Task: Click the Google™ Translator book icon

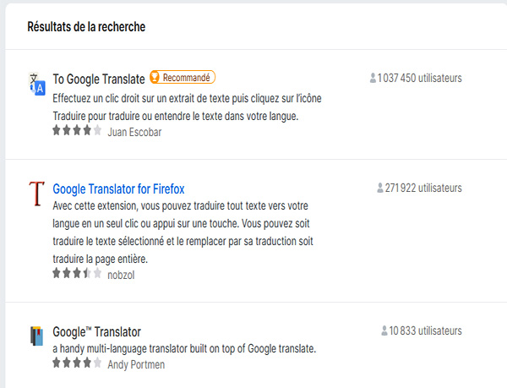Action: pos(37,336)
